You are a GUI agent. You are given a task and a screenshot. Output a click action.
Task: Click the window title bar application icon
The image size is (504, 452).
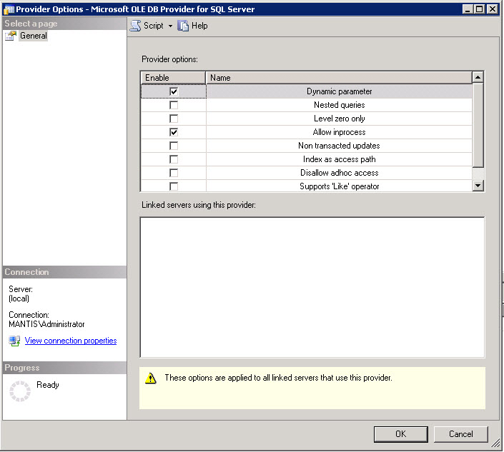[9, 9]
